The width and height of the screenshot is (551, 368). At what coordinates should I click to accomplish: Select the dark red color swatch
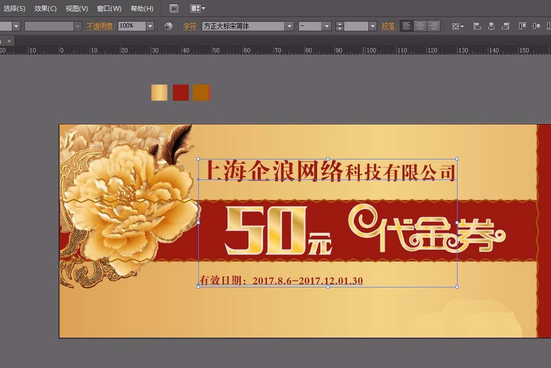click(x=181, y=93)
